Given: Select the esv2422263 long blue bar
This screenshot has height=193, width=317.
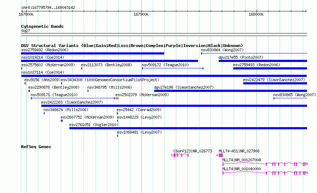Looking at the screenshot, I should (x=174, y=106).
